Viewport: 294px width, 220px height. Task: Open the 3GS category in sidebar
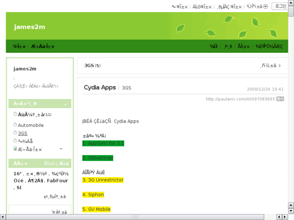(23, 133)
